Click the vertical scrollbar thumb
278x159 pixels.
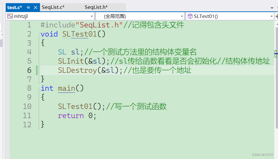coord(277,78)
